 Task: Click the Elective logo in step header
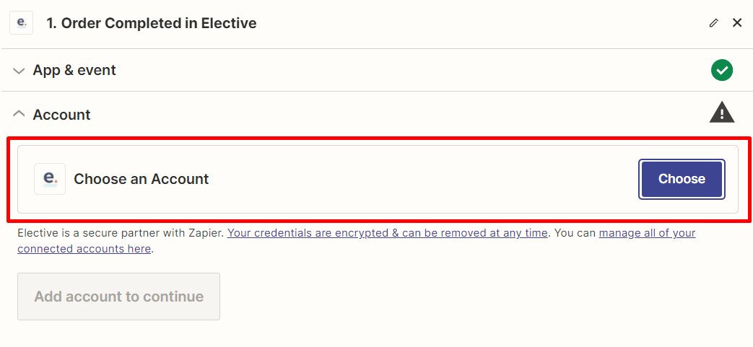pos(21,23)
